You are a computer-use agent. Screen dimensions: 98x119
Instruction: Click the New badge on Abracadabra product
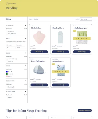click(53, 64)
